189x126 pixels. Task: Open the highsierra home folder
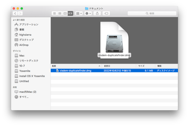pyautogui.click(x=25, y=35)
